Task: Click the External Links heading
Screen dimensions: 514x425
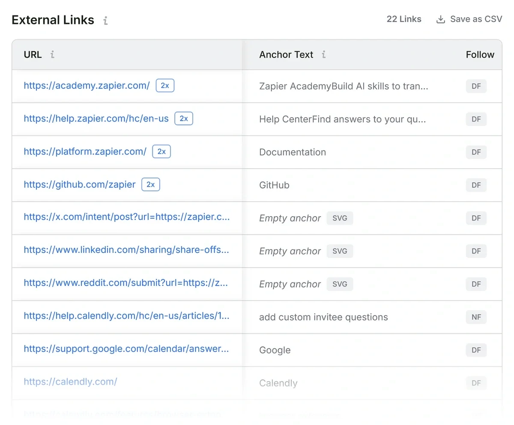Action: (x=53, y=20)
